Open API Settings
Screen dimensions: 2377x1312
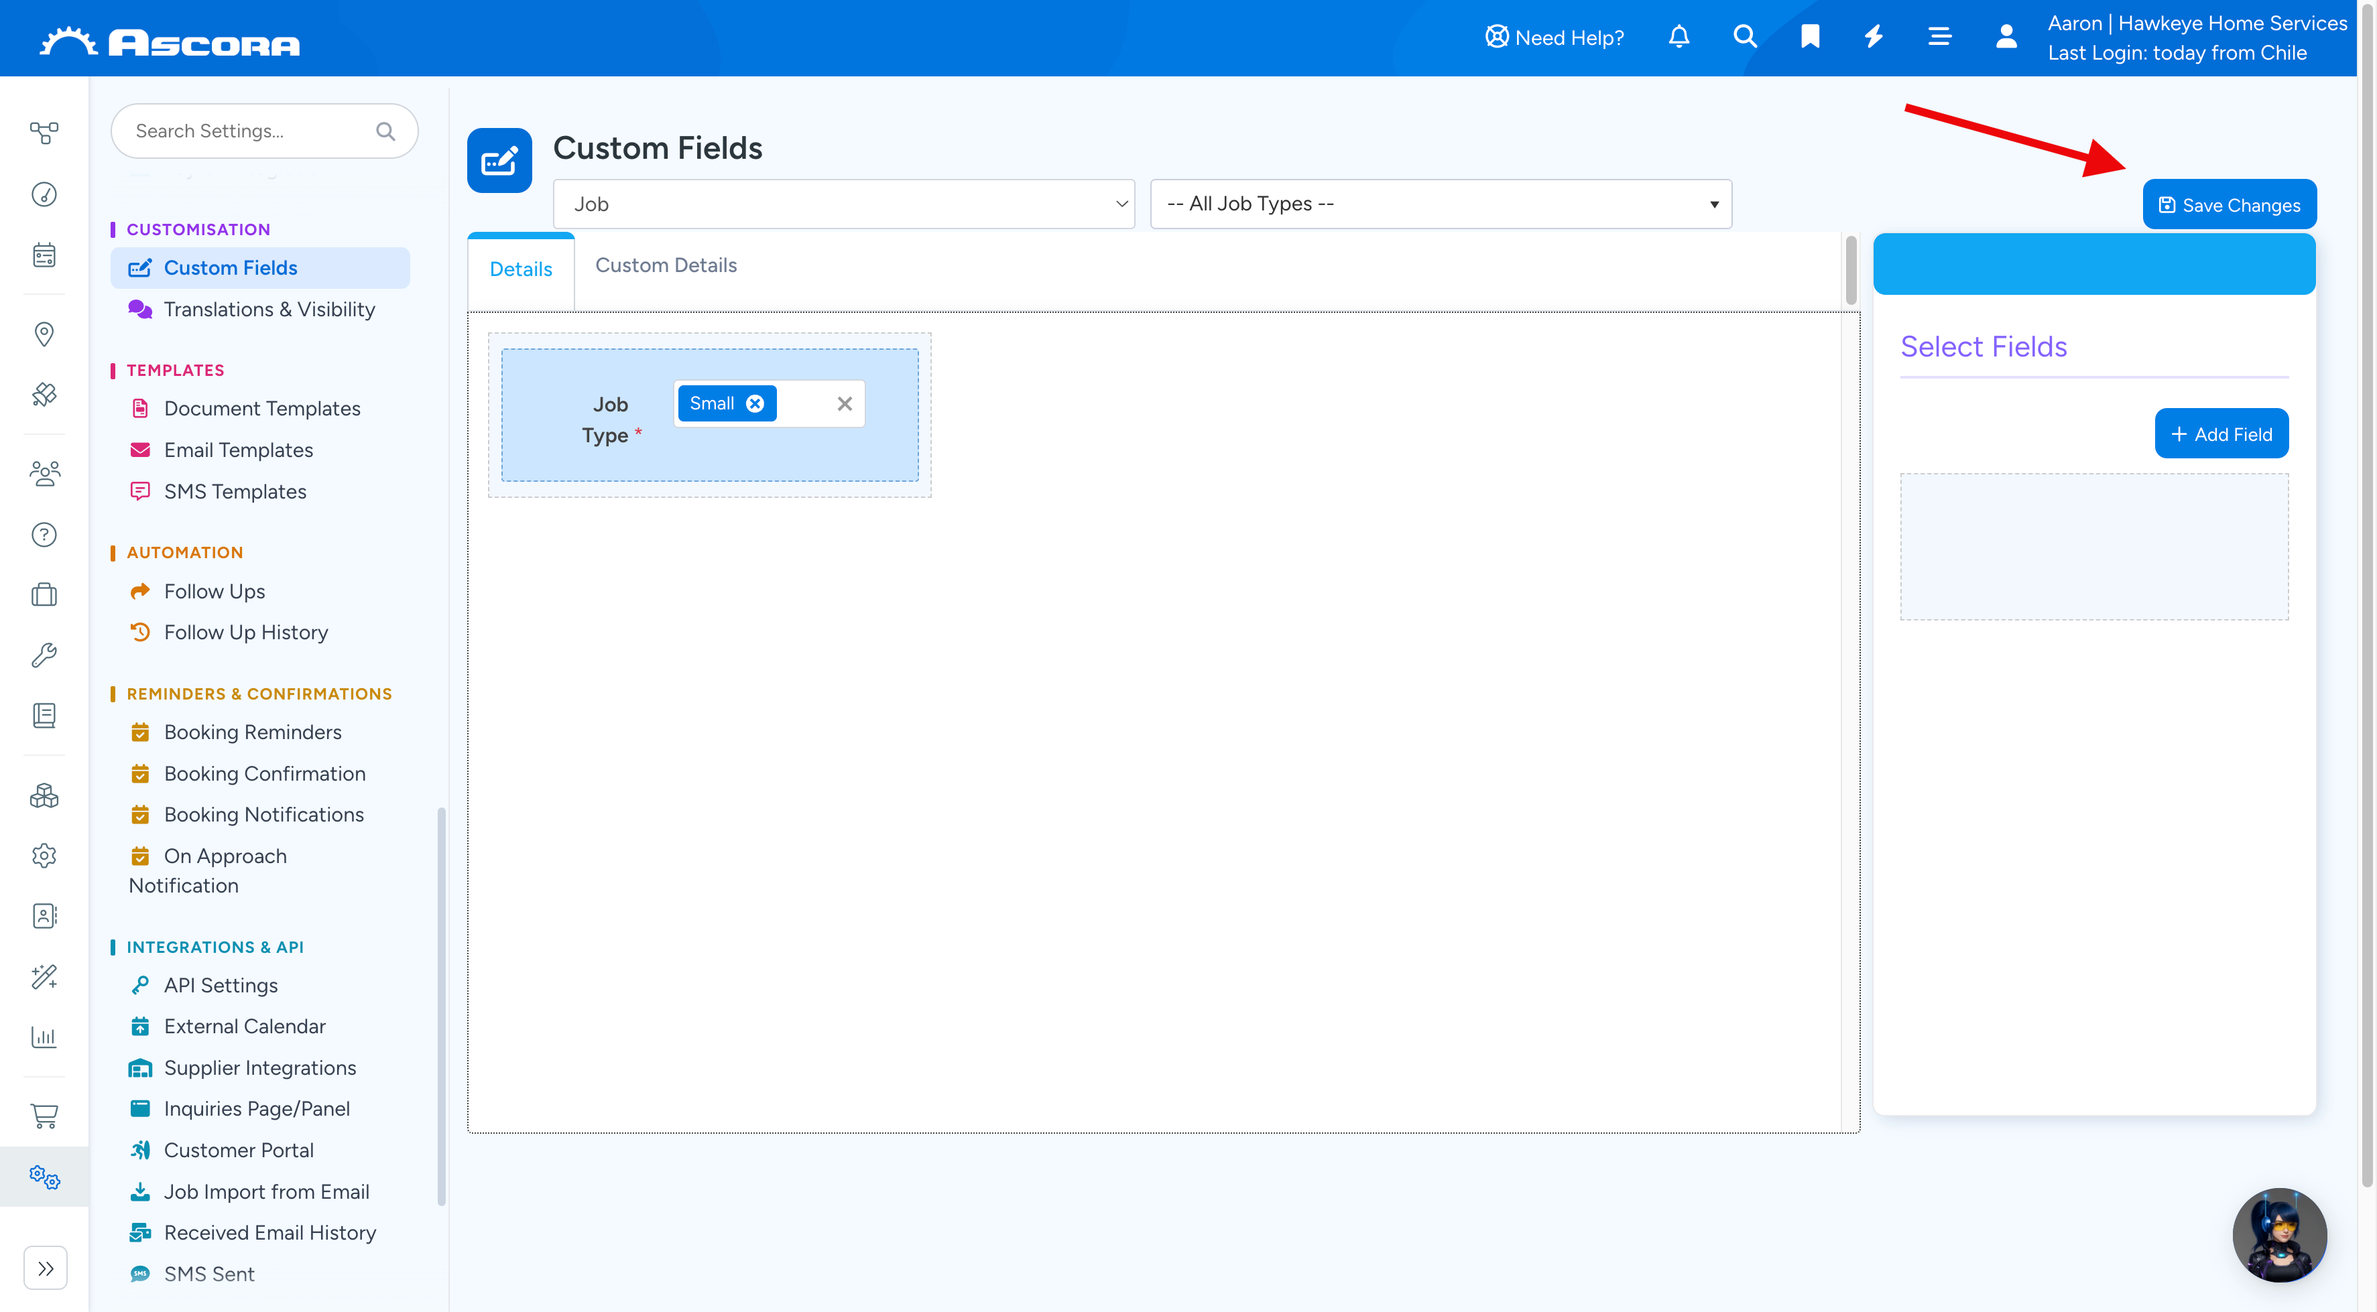tap(203, 986)
